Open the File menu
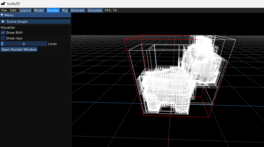The height and width of the screenshot is (147, 264). click(x=4, y=10)
